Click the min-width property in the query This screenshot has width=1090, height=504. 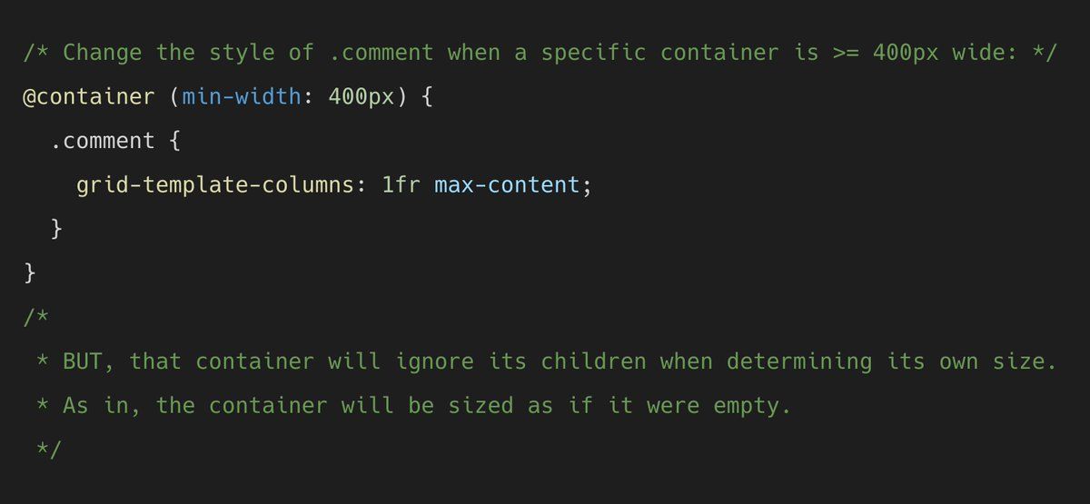[241, 97]
